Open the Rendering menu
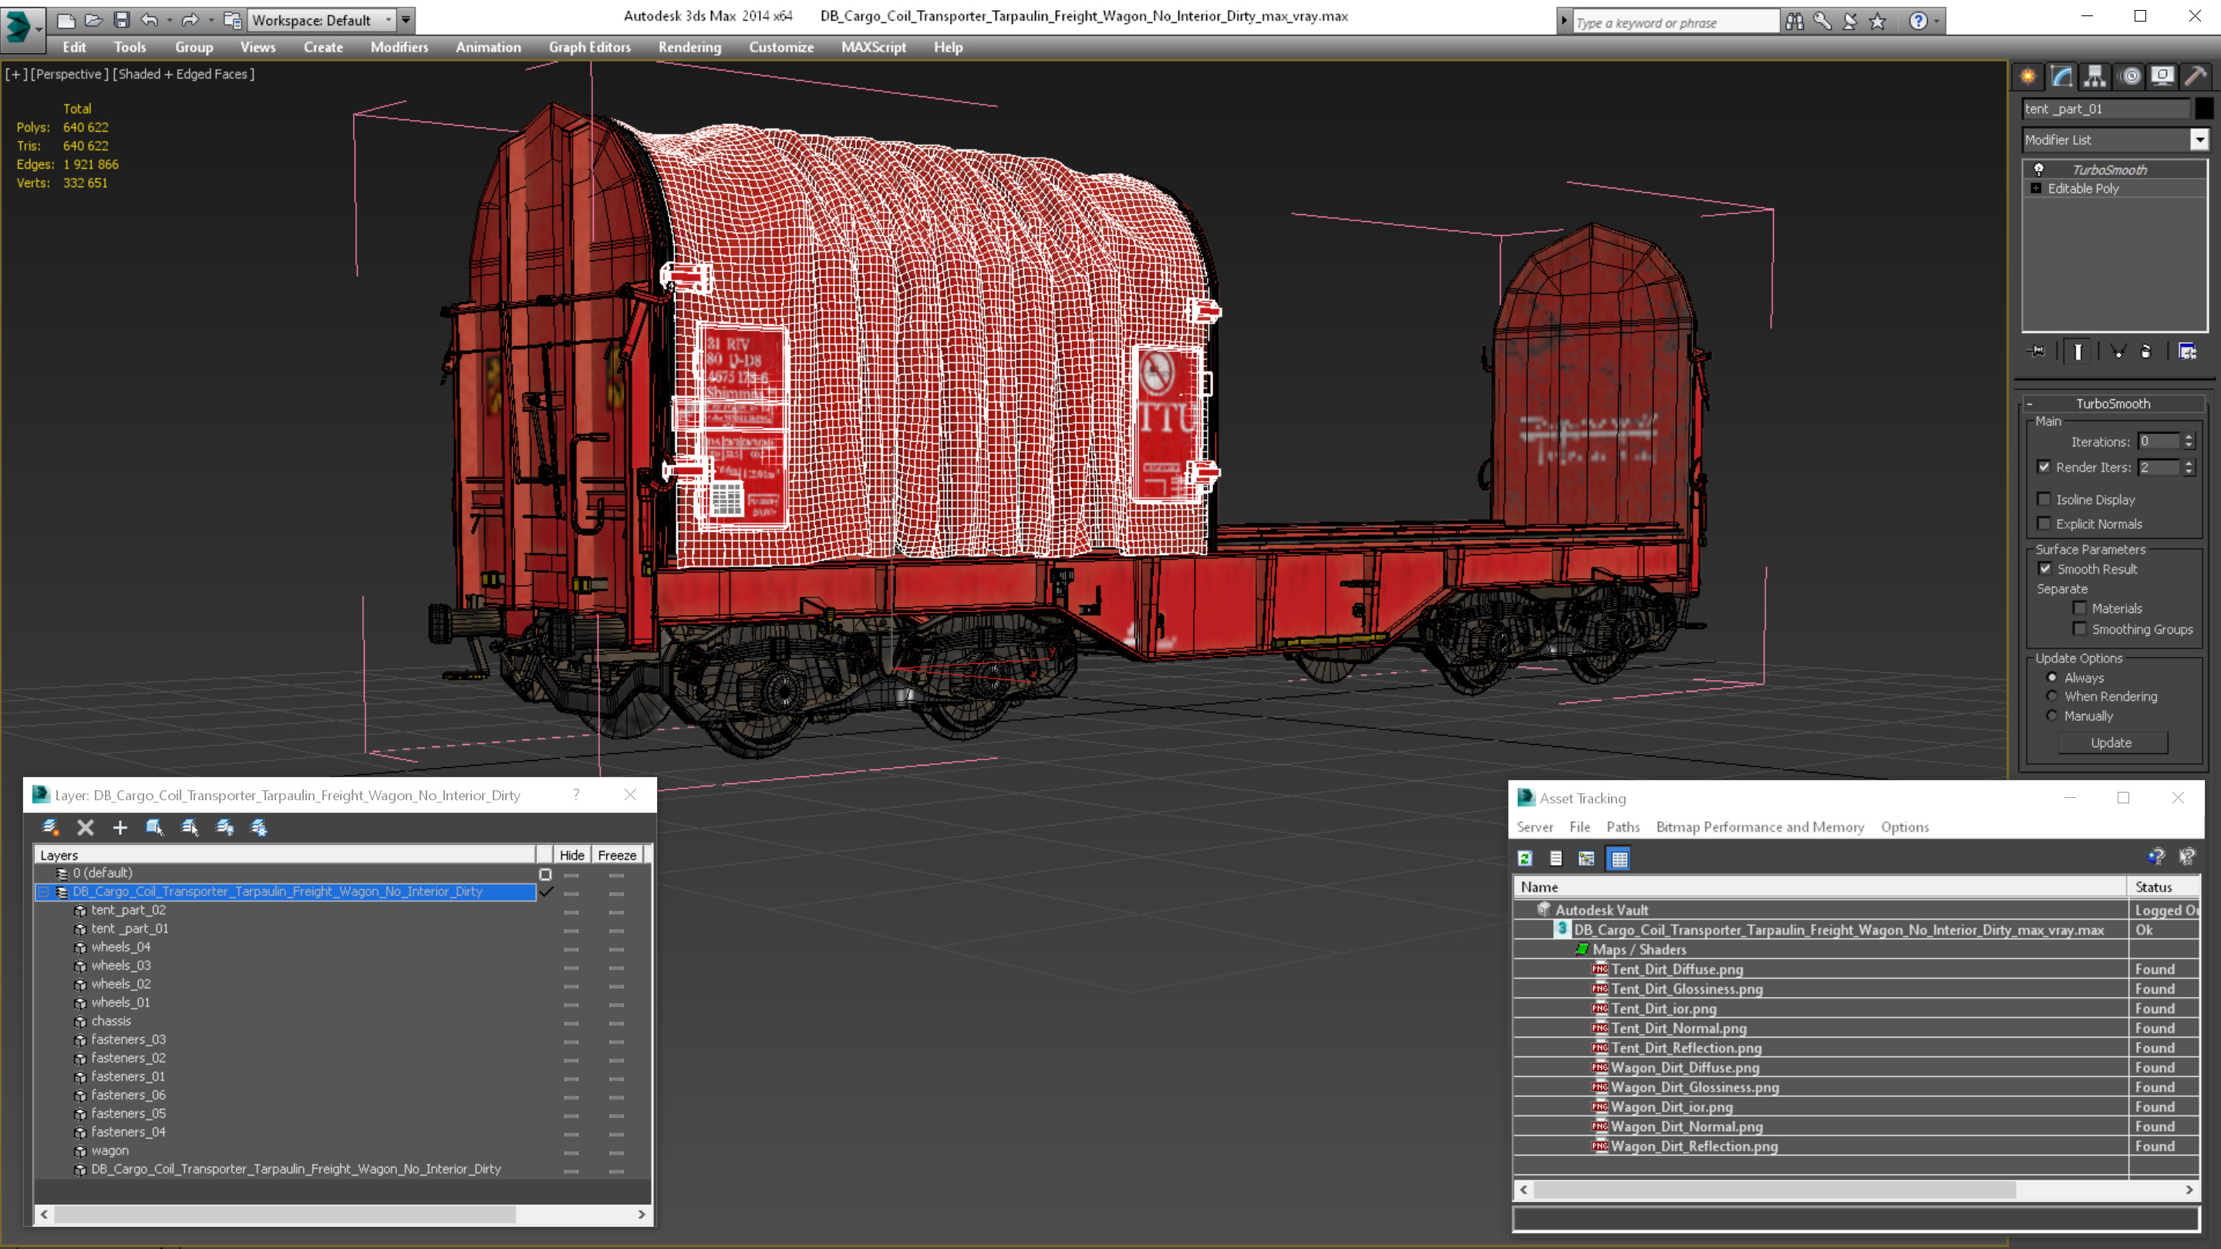The width and height of the screenshot is (2221, 1249). (x=689, y=47)
